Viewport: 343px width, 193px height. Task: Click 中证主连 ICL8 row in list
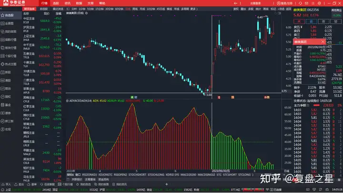pos(42,20)
